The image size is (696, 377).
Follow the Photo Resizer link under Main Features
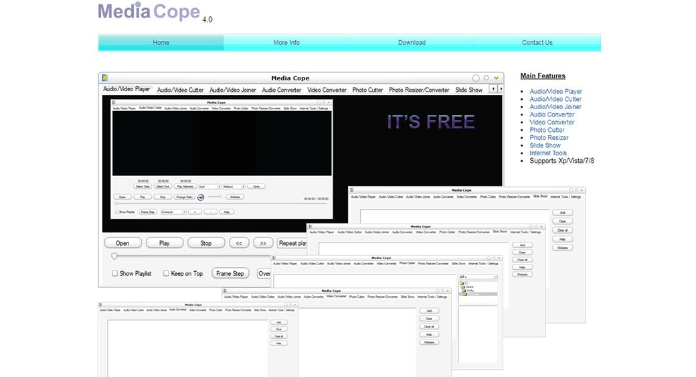[549, 138]
